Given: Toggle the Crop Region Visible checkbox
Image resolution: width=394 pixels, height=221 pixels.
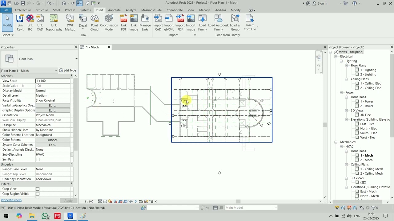Looking at the screenshot, I should click(x=38, y=194).
